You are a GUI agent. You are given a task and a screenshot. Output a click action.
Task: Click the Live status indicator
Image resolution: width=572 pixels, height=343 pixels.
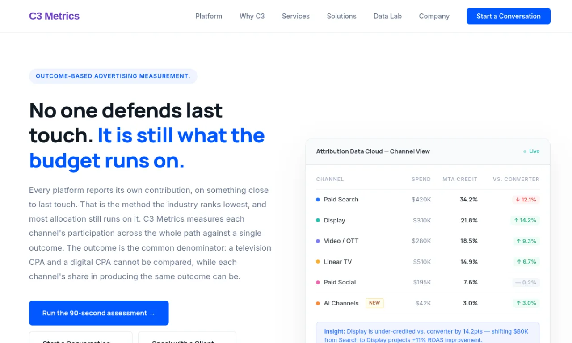pos(531,151)
